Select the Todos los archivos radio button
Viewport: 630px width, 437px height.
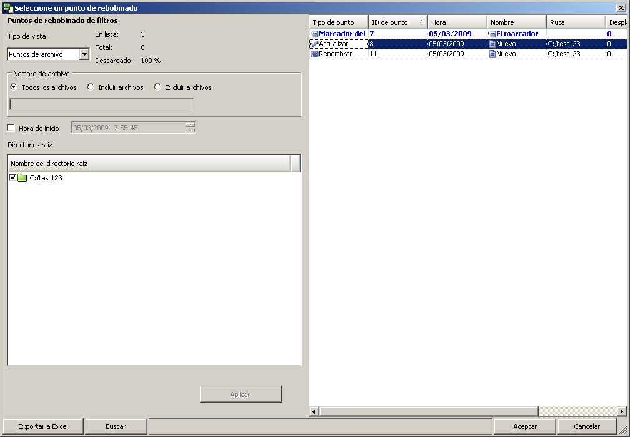click(14, 87)
